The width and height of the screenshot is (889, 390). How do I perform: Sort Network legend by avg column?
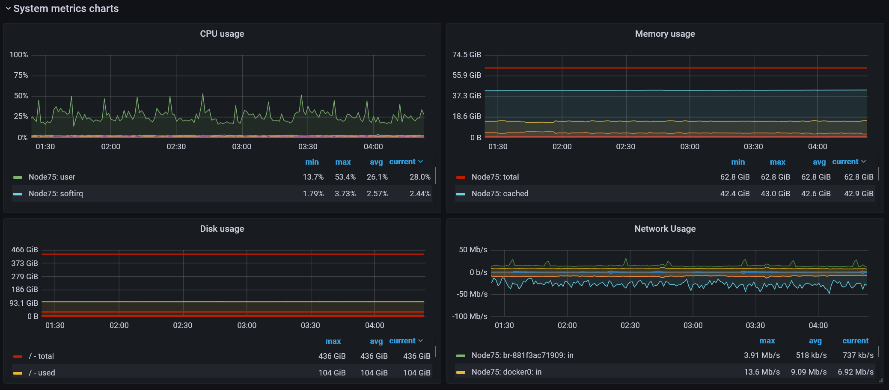(815, 341)
